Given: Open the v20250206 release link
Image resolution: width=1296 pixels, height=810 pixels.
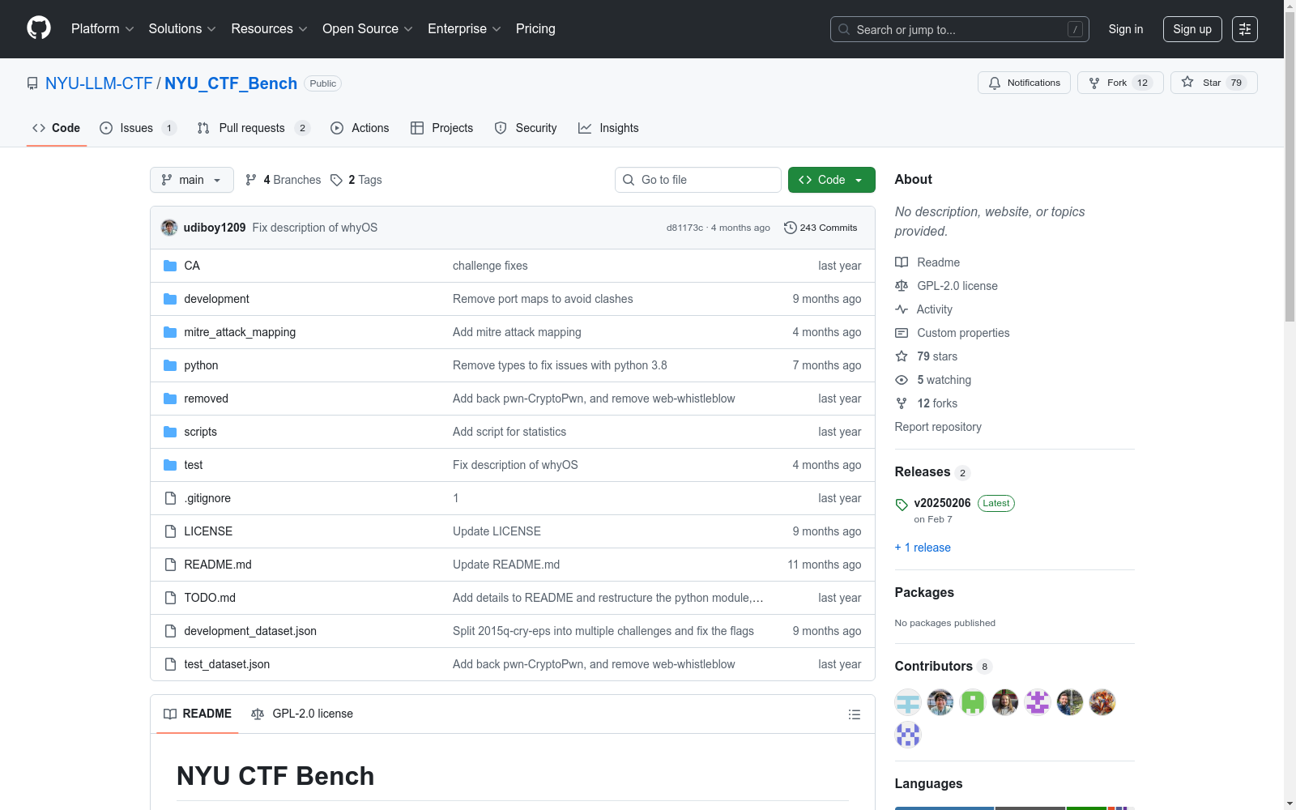Looking at the screenshot, I should [x=942, y=503].
